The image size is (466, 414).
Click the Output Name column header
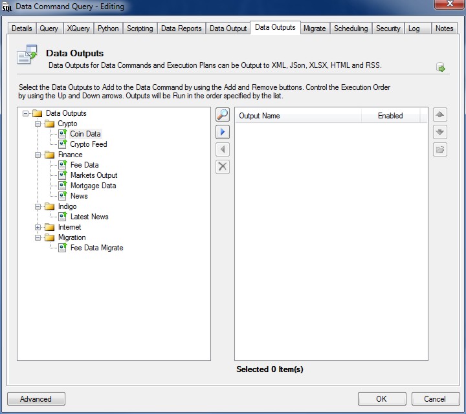pos(260,116)
